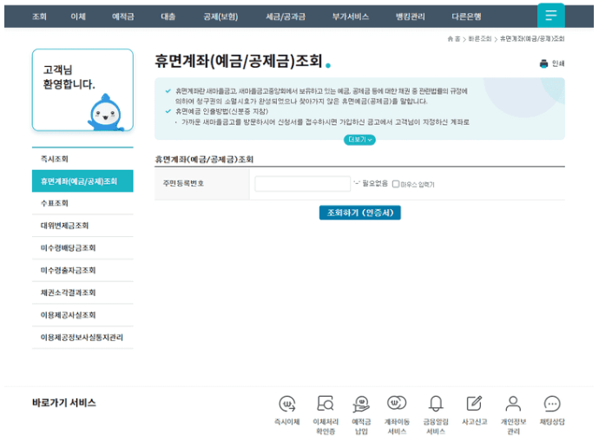
Task: Click the 조회하기 (인증서) button
Action: [359, 213]
